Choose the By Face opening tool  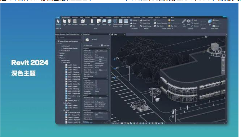(184, 23)
